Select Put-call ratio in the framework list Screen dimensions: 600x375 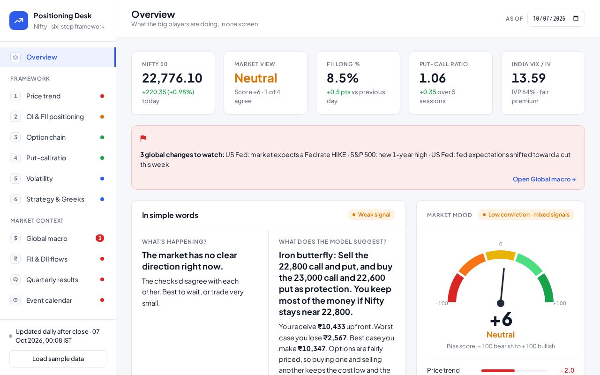point(58,158)
